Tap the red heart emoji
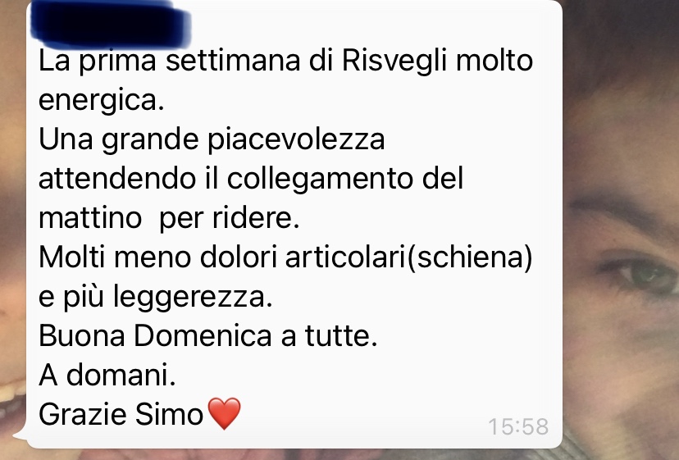679x460 pixels. pos(224,413)
